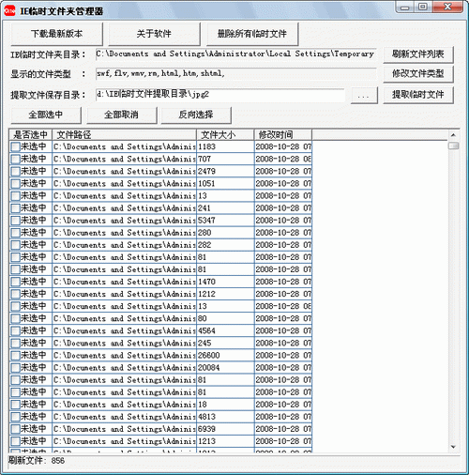Select all files with 全部选中
Image resolution: width=469 pixels, height=475 pixels.
point(46,115)
